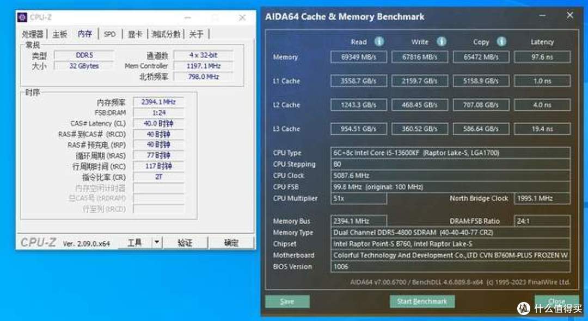
Task: Open the Write info icon in AIDA64
Action: click(x=442, y=41)
